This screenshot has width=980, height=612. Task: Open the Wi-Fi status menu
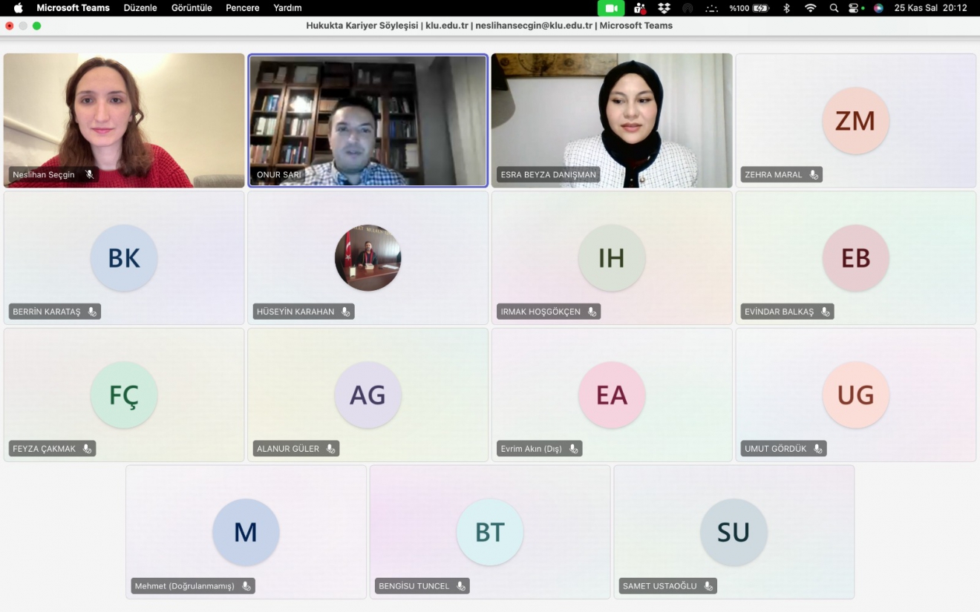810,8
